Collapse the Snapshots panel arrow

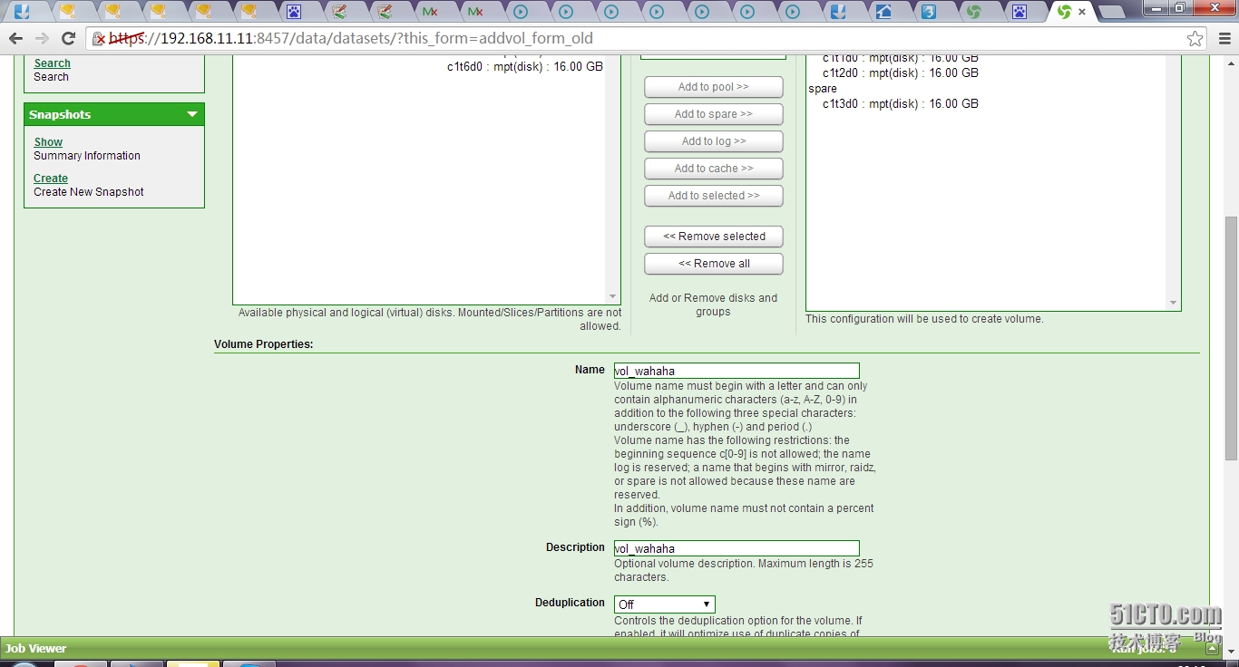(x=192, y=114)
